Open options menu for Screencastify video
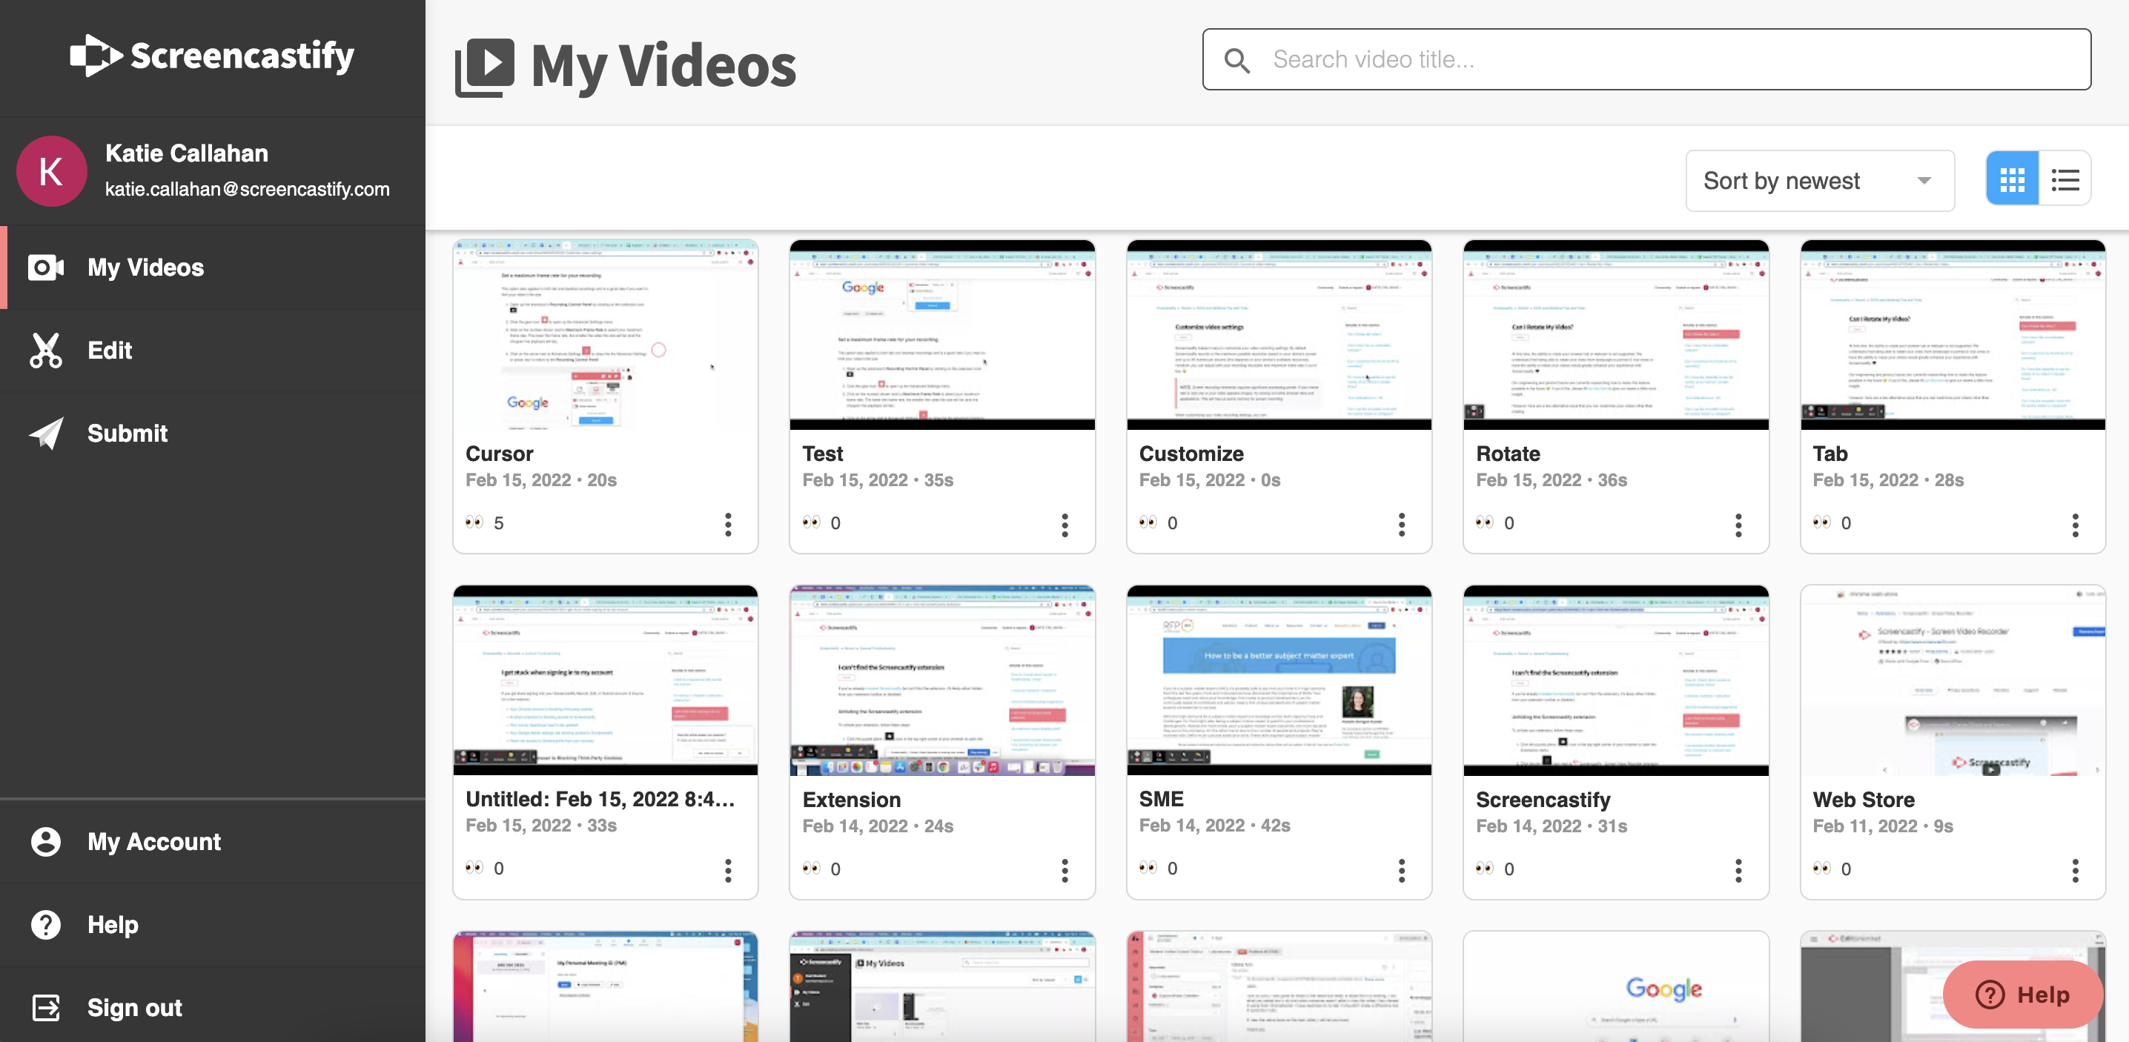The height and width of the screenshot is (1042, 2129). (x=1738, y=870)
